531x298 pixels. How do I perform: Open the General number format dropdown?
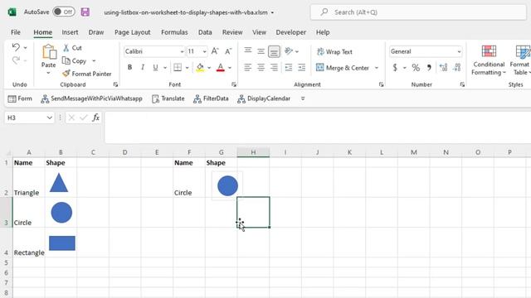459,51
